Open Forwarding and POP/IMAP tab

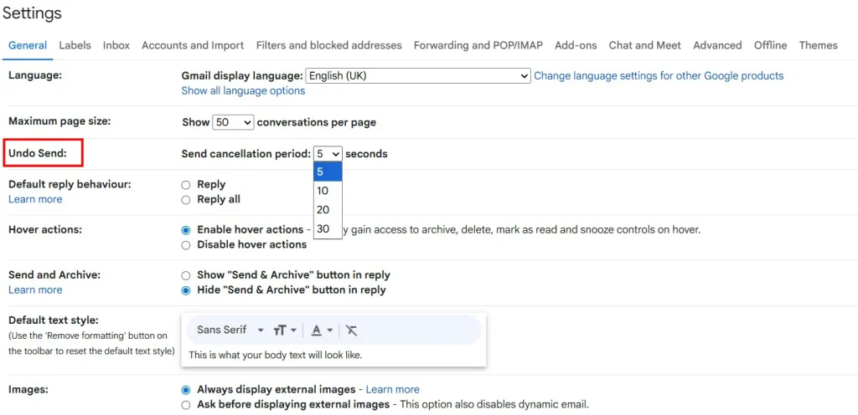(x=478, y=45)
